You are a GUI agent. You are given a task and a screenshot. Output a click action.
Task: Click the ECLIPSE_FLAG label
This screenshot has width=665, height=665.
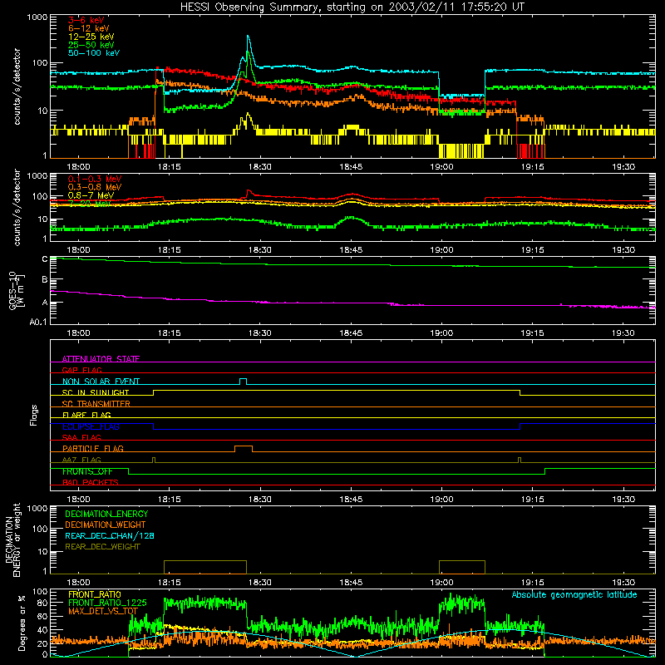click(91, 426)
